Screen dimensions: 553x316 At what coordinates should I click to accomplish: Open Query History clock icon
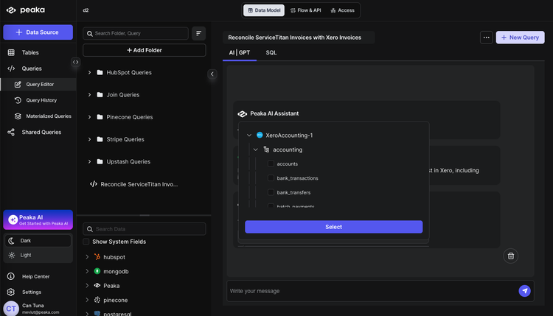pyautogui.click(x=18, y=100)
